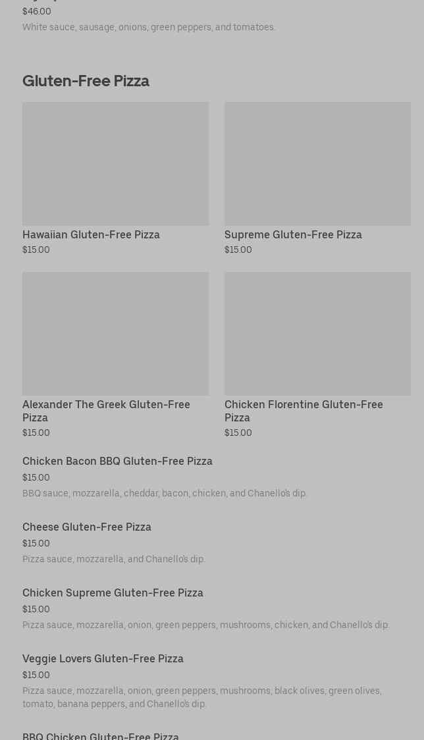The image size is (424, 740).
Task: Click the $46.00 price at the top
Action: tap(37, 12)
